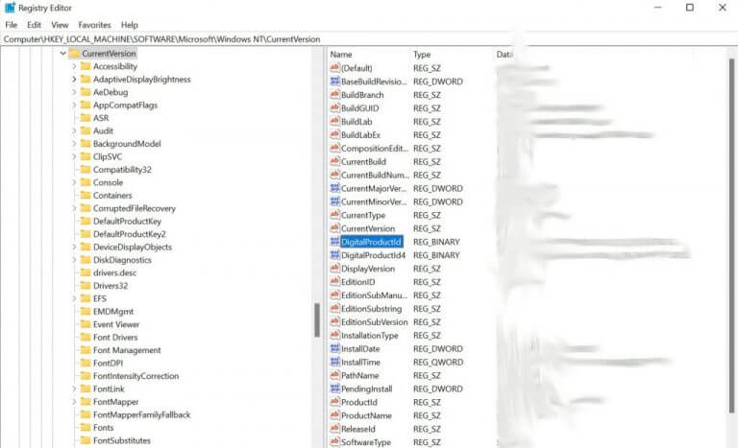Click the Font Drivers folder icon
The width and height of the screenshot is (738, 448).
86,337
